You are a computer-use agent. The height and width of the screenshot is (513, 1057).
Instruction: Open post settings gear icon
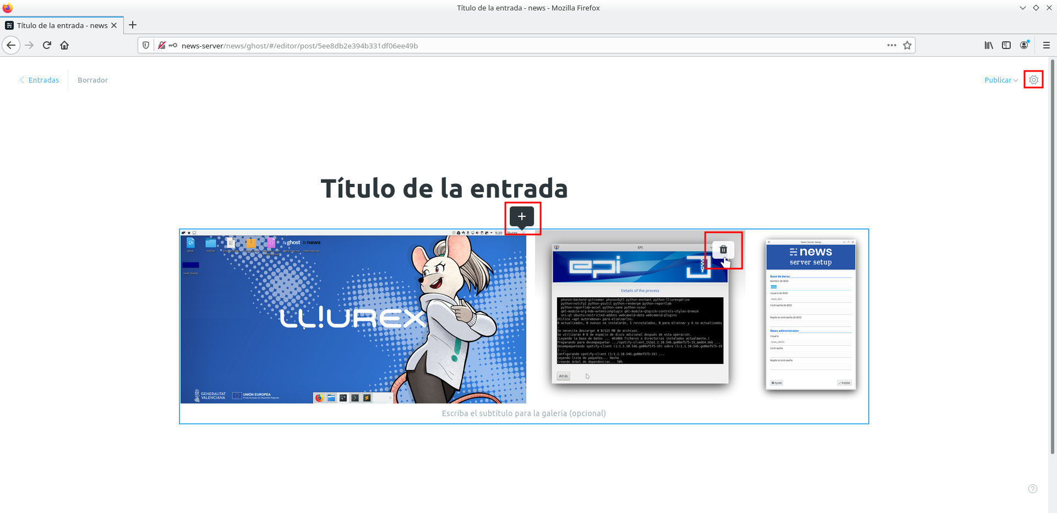(1033, 80)
